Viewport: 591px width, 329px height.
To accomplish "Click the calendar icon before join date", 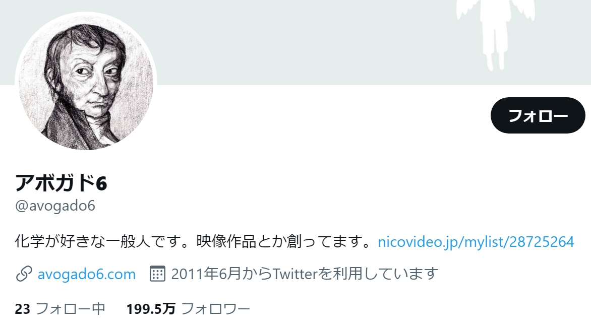I will coord(157,274).
